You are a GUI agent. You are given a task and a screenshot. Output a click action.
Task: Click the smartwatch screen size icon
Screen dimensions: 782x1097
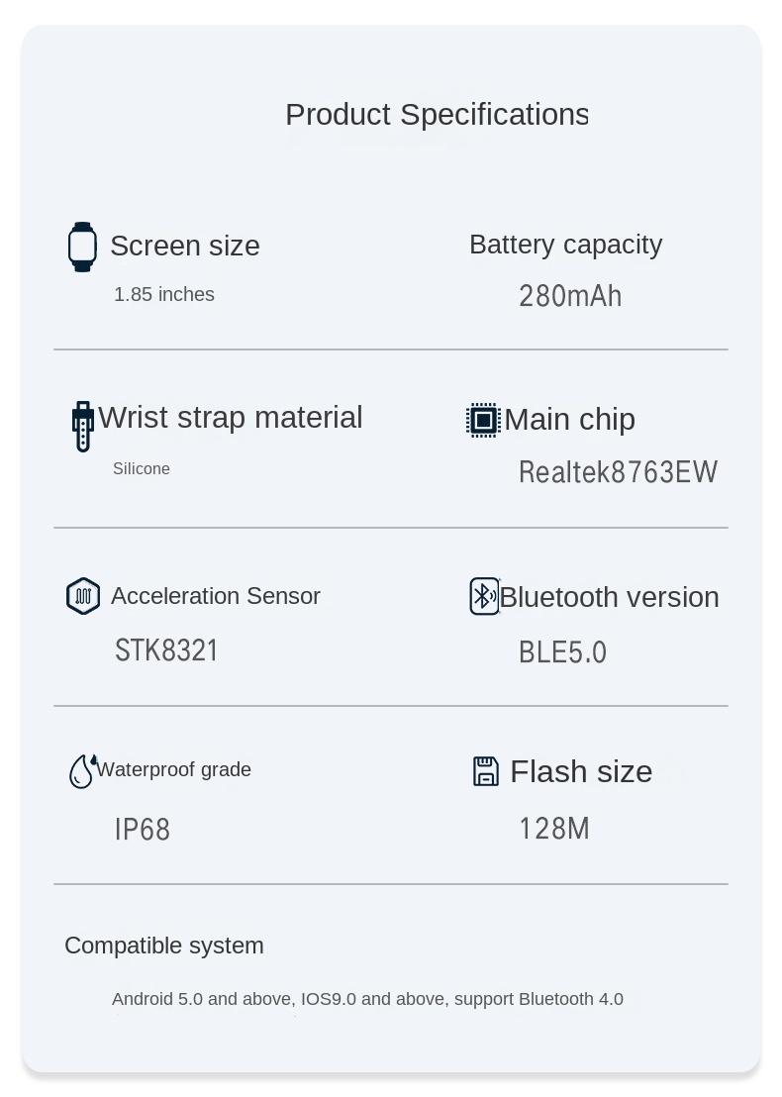click(x=82, y=247)
